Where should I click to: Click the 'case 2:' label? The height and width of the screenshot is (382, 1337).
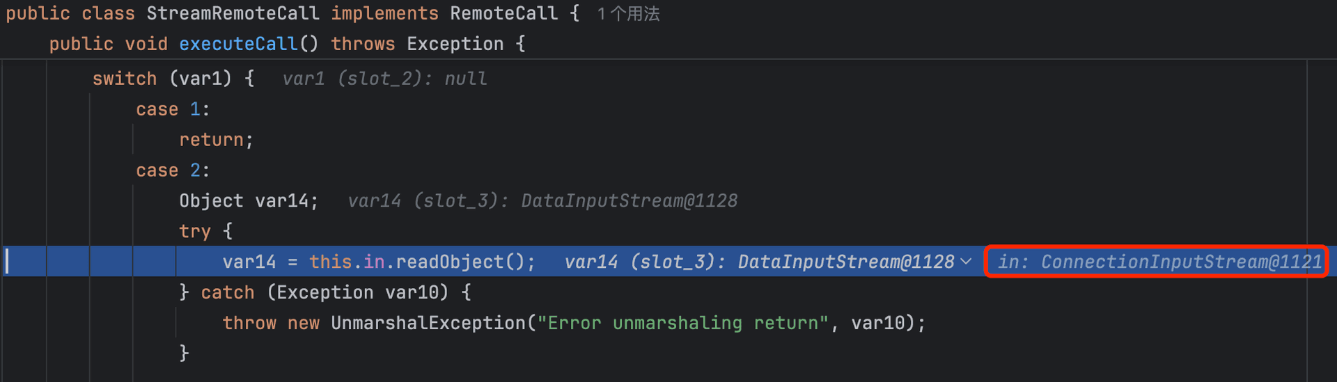tap(173, 170)
